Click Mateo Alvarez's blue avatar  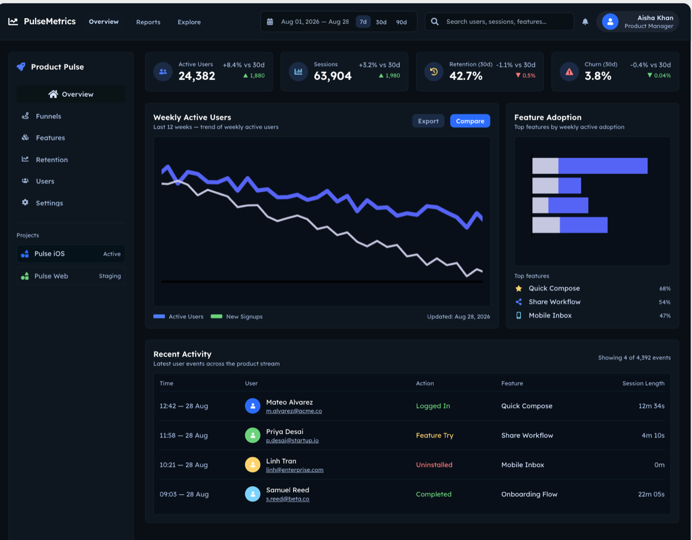(x=253, y=406)
